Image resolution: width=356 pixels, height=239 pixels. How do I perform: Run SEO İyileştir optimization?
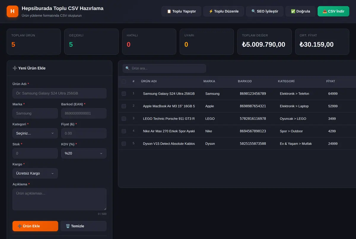tap(265, 11)
